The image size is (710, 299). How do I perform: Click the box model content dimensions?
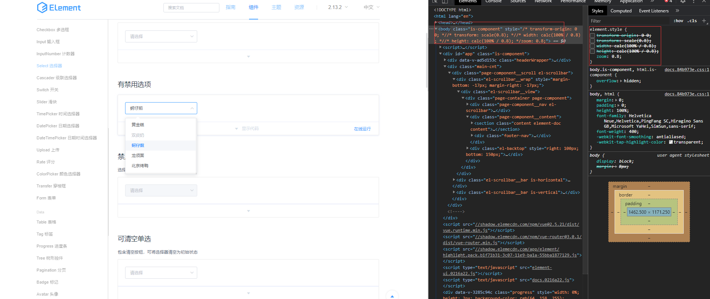pos(649,212)
